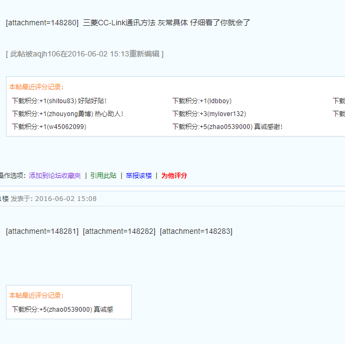Click the 三菱CC-Link通讯方法 post description text
Image resolution: width=345 pixels, height=344 pixels.
167,23
